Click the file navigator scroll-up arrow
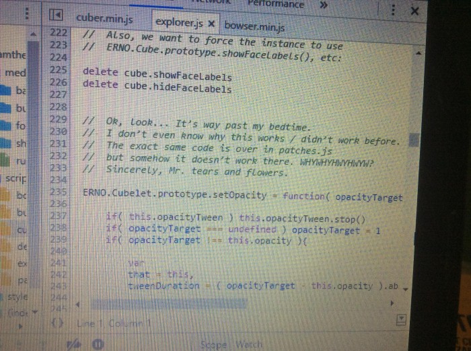The image size is (471, 351). tap(34, 34)
